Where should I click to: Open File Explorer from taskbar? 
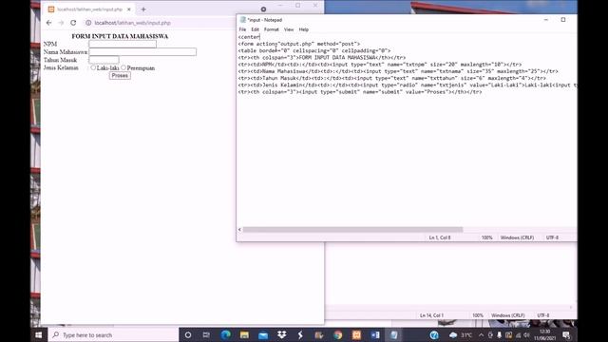pos(244,334)
